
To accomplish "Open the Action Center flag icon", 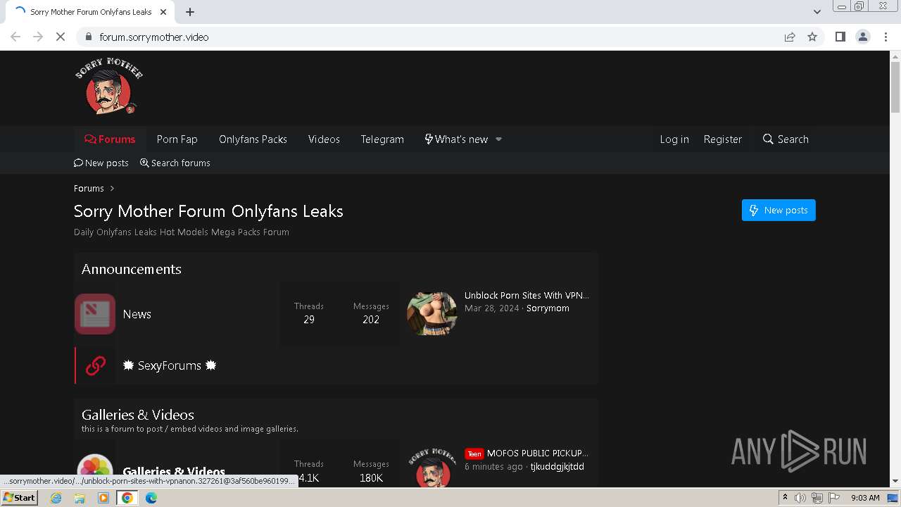I will click(833, 497).
